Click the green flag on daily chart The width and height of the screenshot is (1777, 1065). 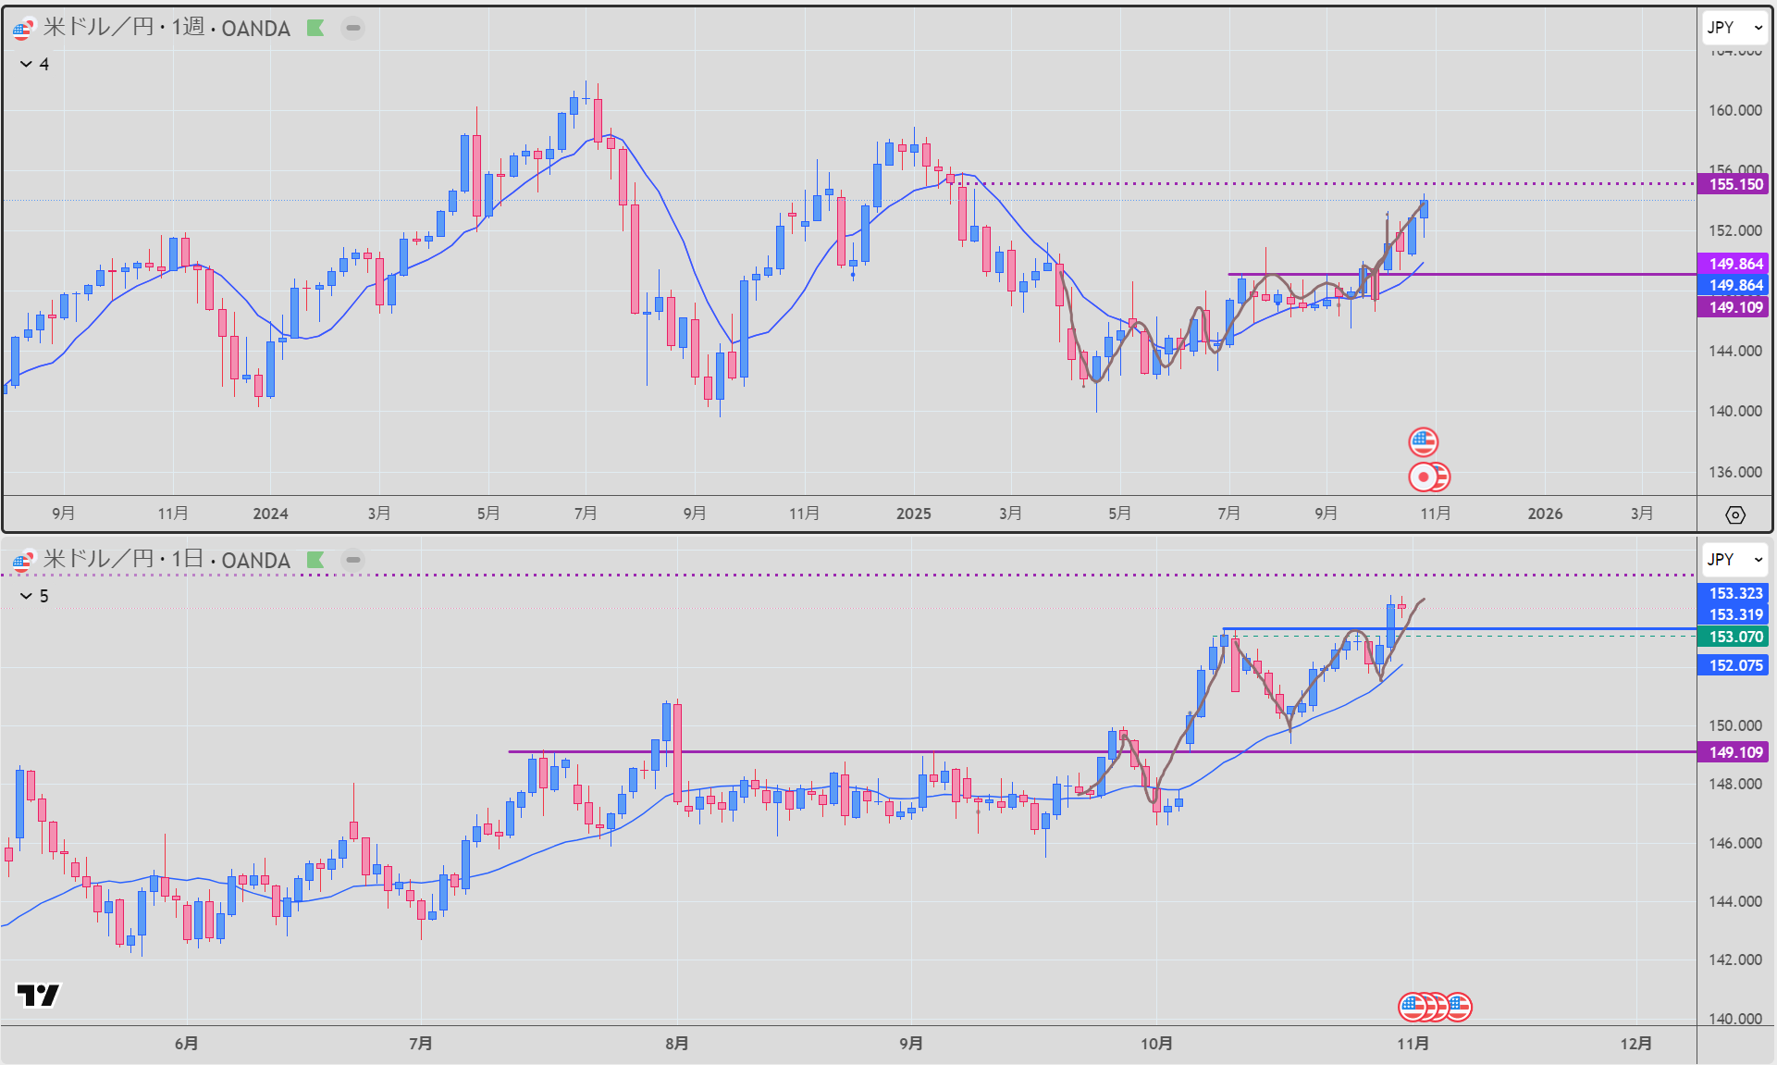coord(315,560)
